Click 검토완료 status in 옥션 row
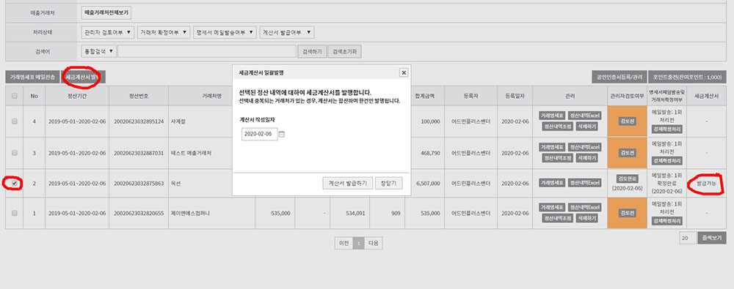This screenshot has height=289, width=734. 627,179
